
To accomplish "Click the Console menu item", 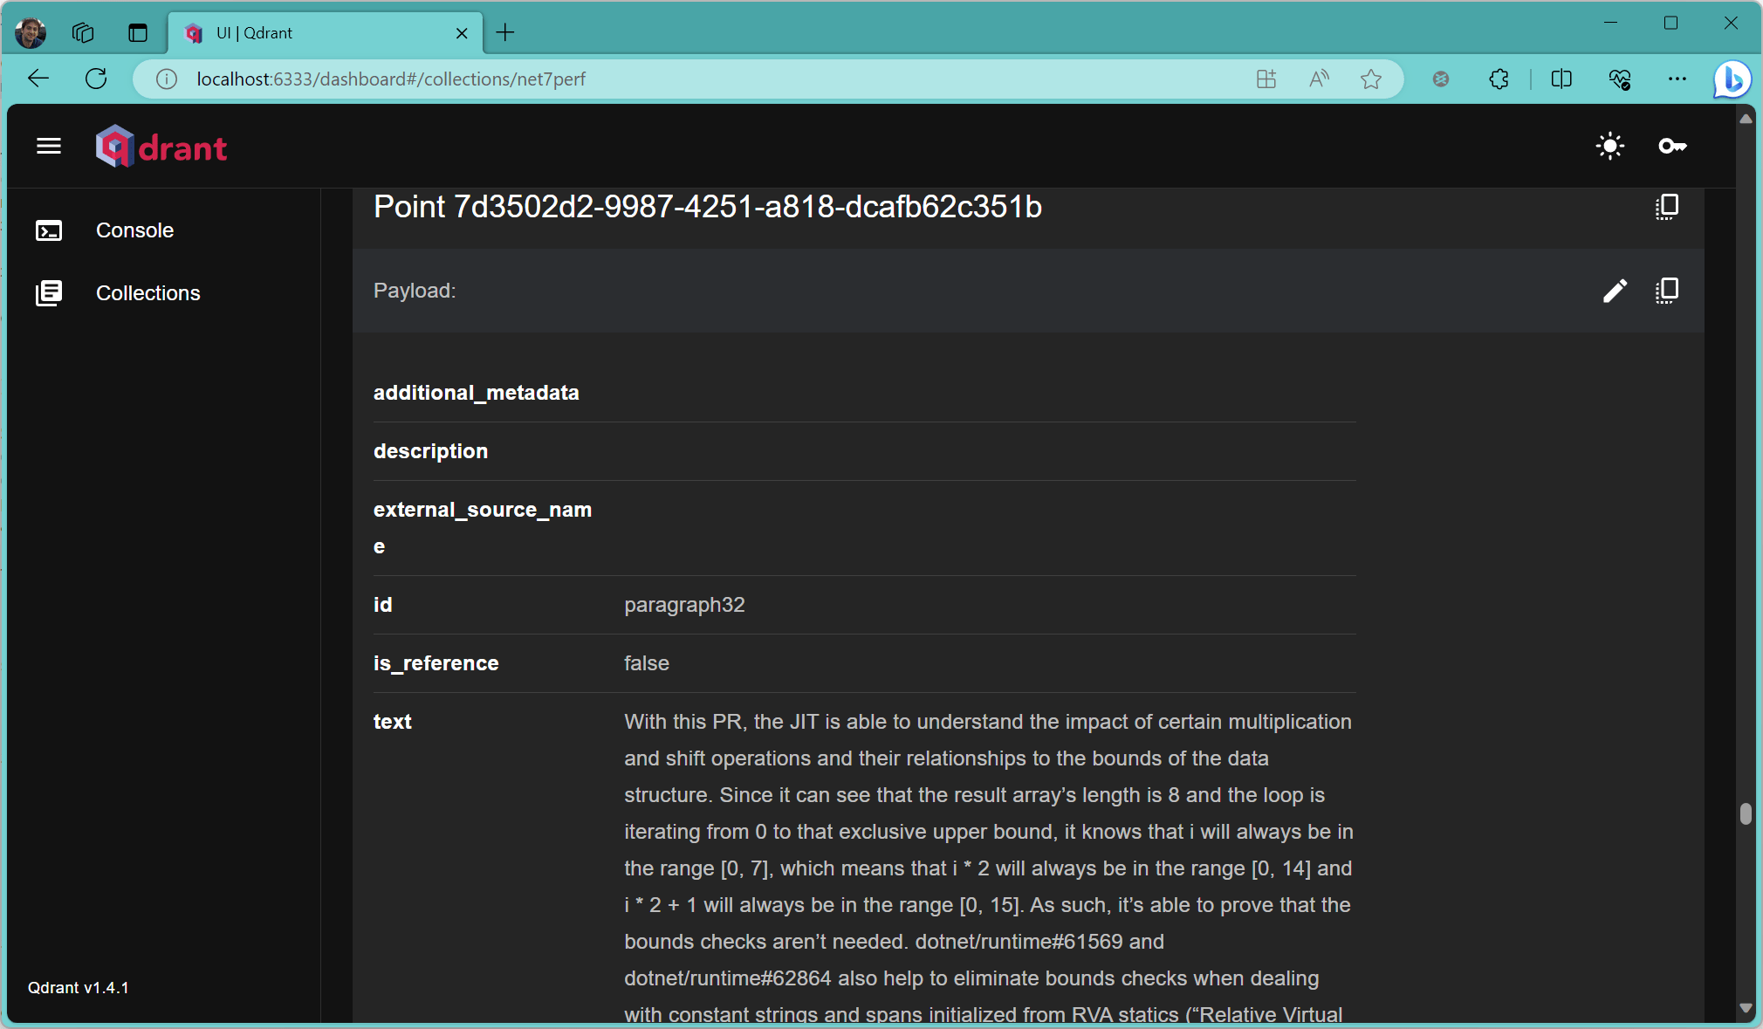I will tap(134, 230).
